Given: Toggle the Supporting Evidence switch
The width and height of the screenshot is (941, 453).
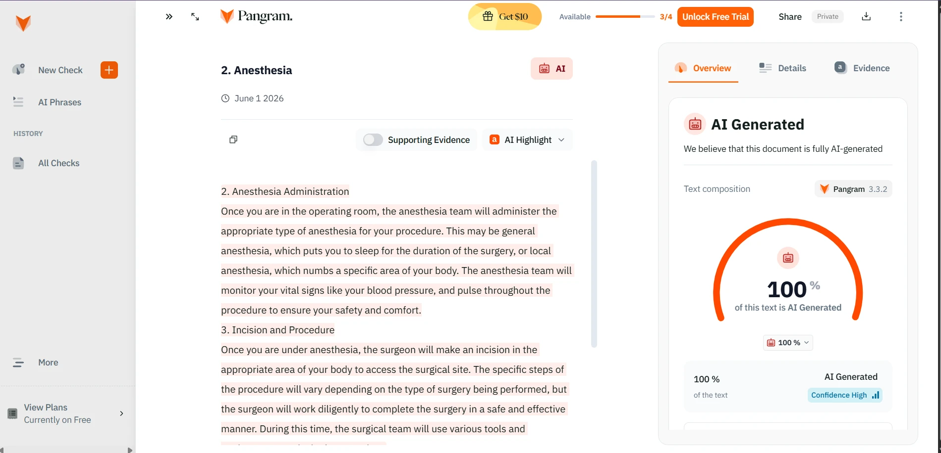Looking at the screenshot, I should click(x=373, y=140).
